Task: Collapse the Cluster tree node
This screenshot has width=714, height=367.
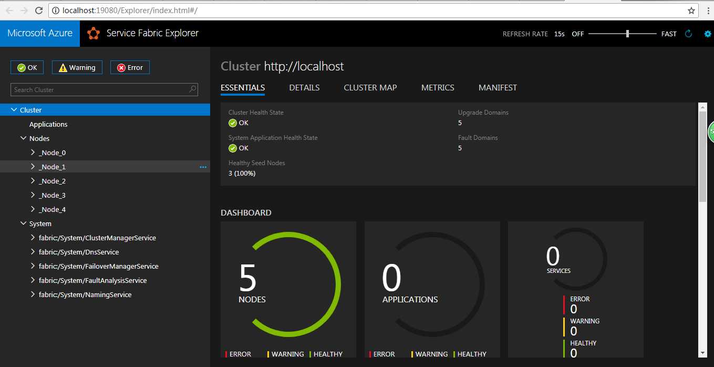Action: (14, 110)
